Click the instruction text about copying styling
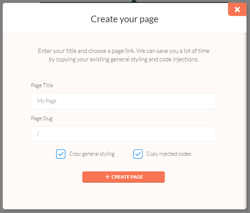Screen dimensions: 250x213 pos(123,55)
